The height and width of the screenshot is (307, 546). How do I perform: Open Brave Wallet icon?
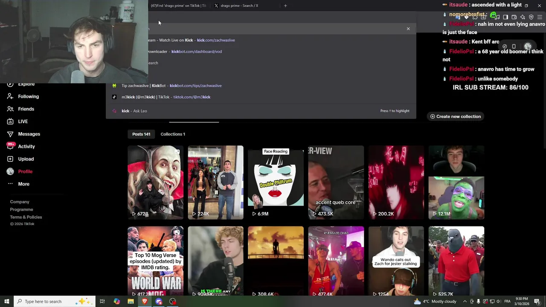point(514,17)
